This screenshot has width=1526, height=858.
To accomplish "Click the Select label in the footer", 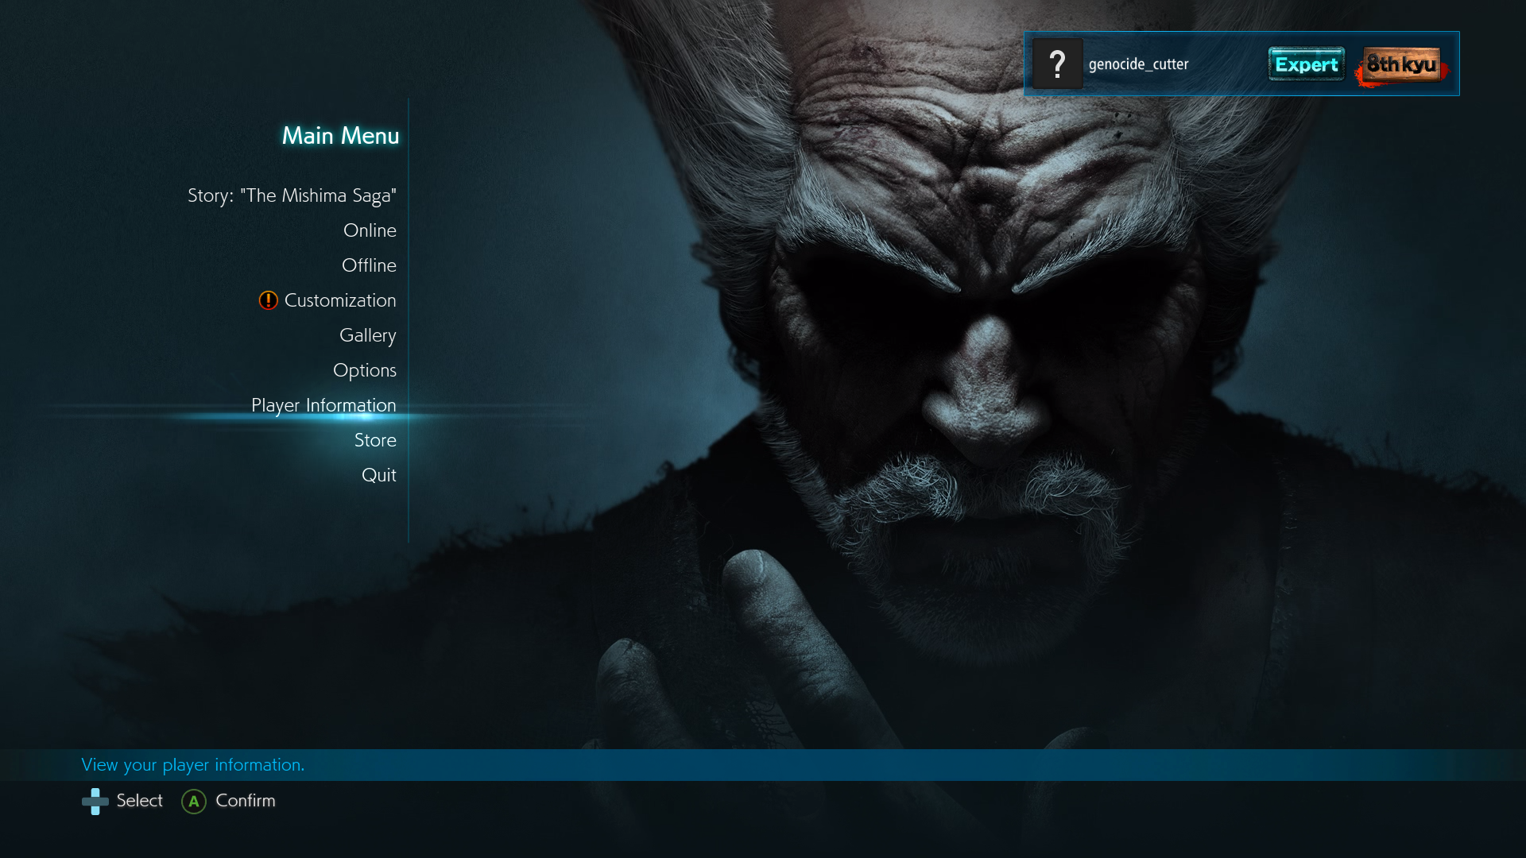I will [x=140, y=801].
